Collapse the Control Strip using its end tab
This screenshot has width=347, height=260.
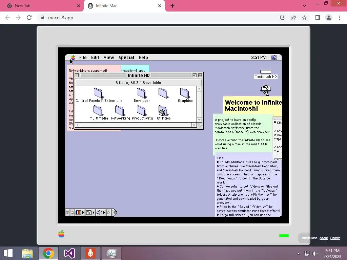114,213
